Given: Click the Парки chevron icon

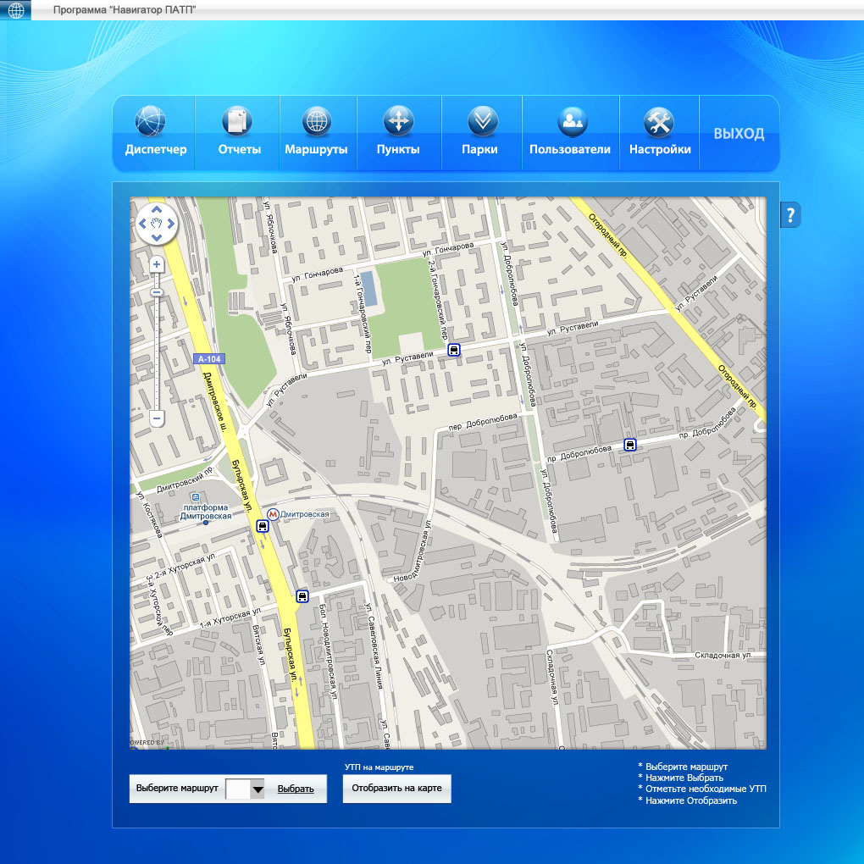Looking at the screenshot, I should click(x=482, y=121).
